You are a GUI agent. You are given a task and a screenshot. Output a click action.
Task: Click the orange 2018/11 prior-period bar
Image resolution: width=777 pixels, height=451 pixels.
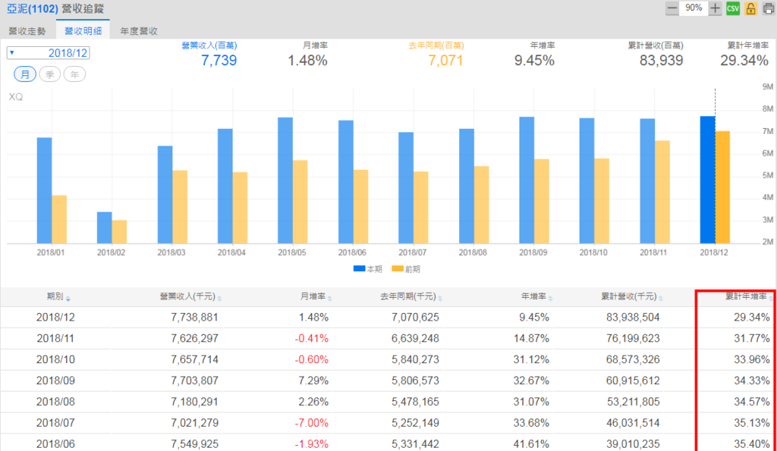662,192
